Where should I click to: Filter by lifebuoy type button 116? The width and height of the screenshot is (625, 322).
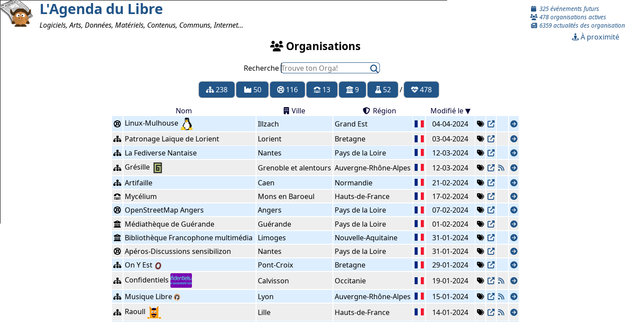click(287, 90)
